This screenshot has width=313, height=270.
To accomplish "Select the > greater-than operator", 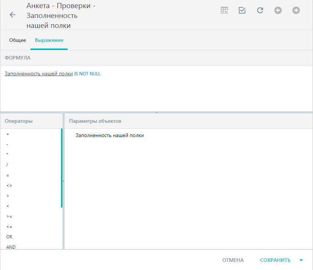I will pos(8,196).
